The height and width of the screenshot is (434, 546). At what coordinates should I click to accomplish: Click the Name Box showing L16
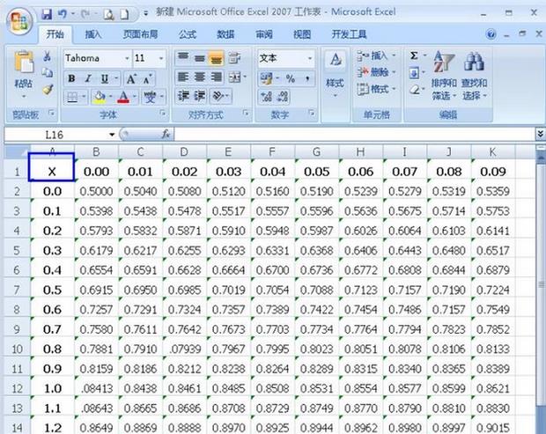(60, 134)
